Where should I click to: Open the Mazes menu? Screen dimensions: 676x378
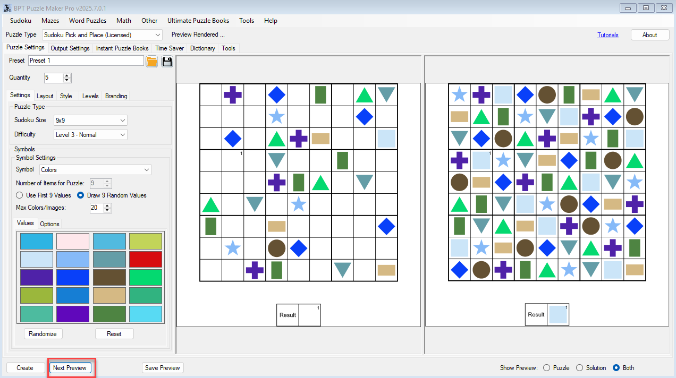(50, 21)
